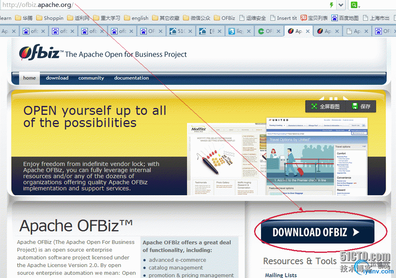Open the community navigation menu
The height and width of the screenshot is (278, 396).
91,78
